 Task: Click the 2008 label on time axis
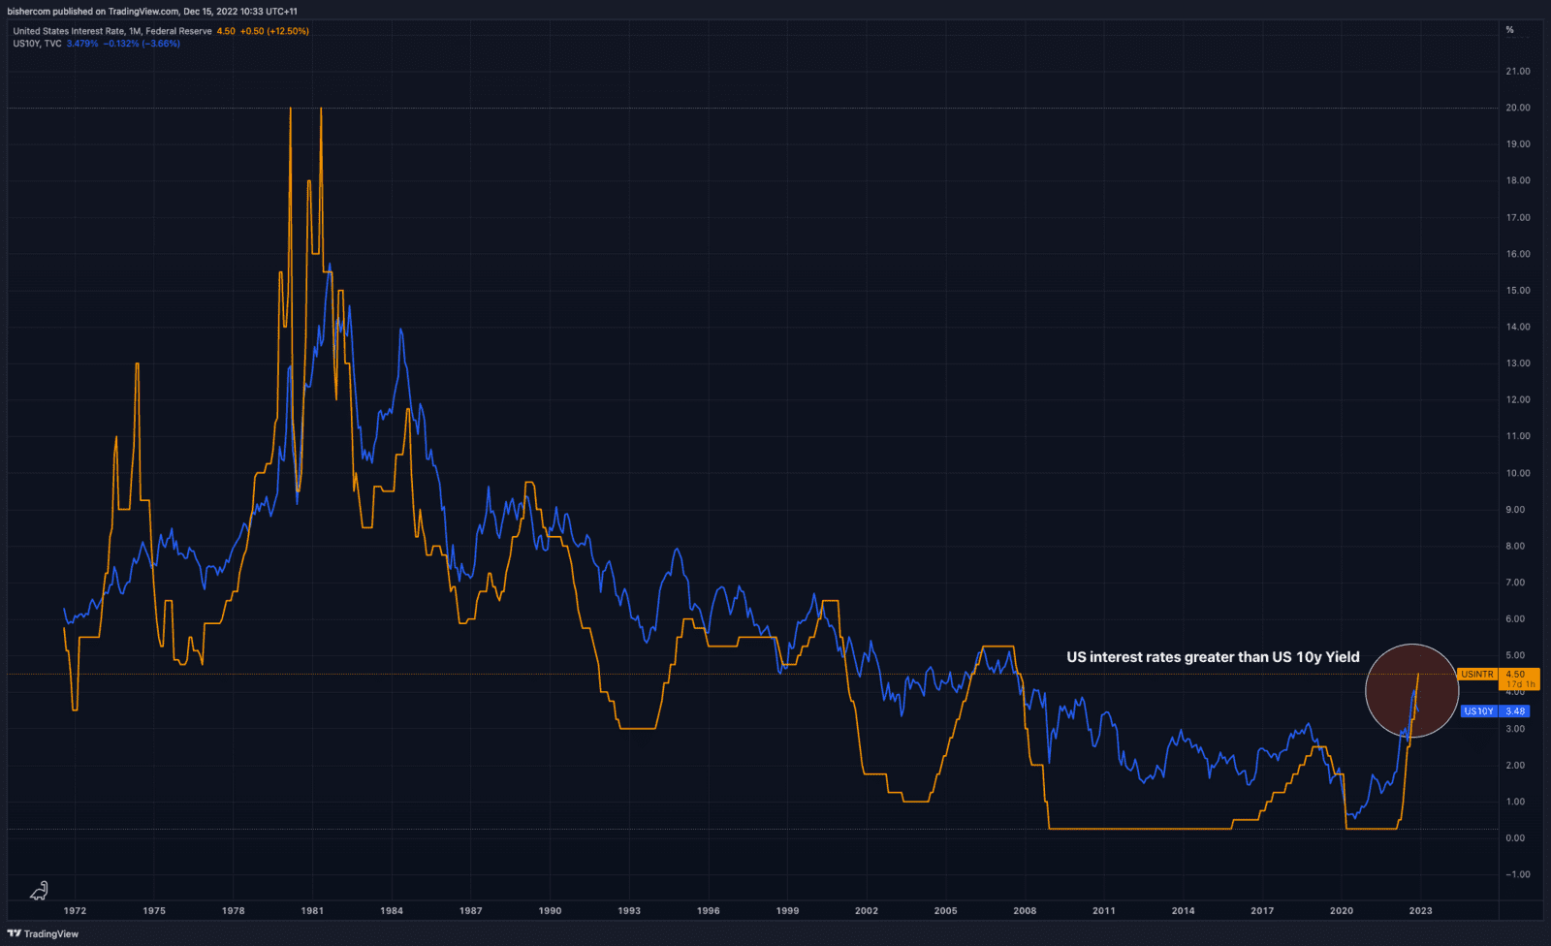click(x=1025, y=911)
